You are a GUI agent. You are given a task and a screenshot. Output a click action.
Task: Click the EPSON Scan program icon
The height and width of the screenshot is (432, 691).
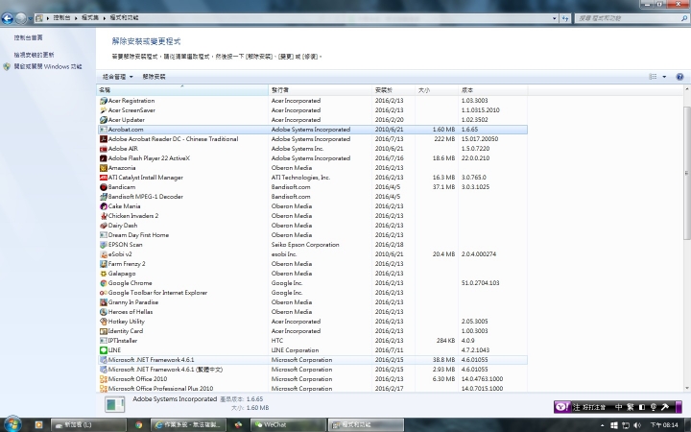pyautogui.click(x=104, y=245)
